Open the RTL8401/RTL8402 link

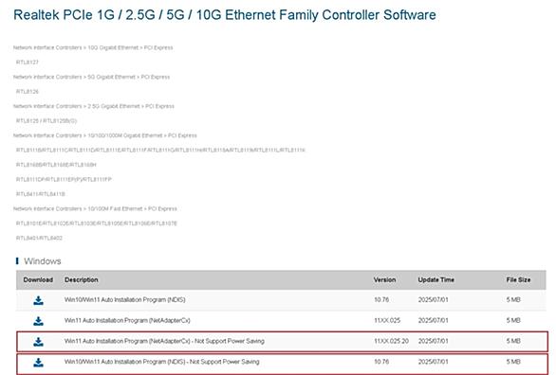point(39,238)
